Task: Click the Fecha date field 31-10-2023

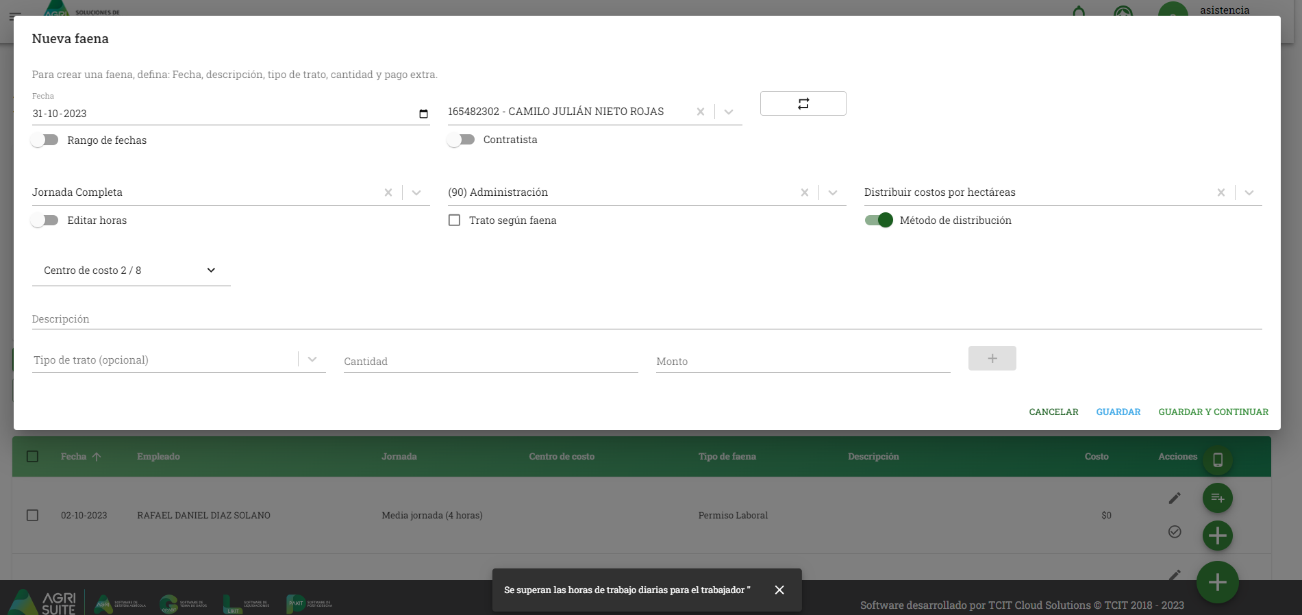Action: point(231,114)
